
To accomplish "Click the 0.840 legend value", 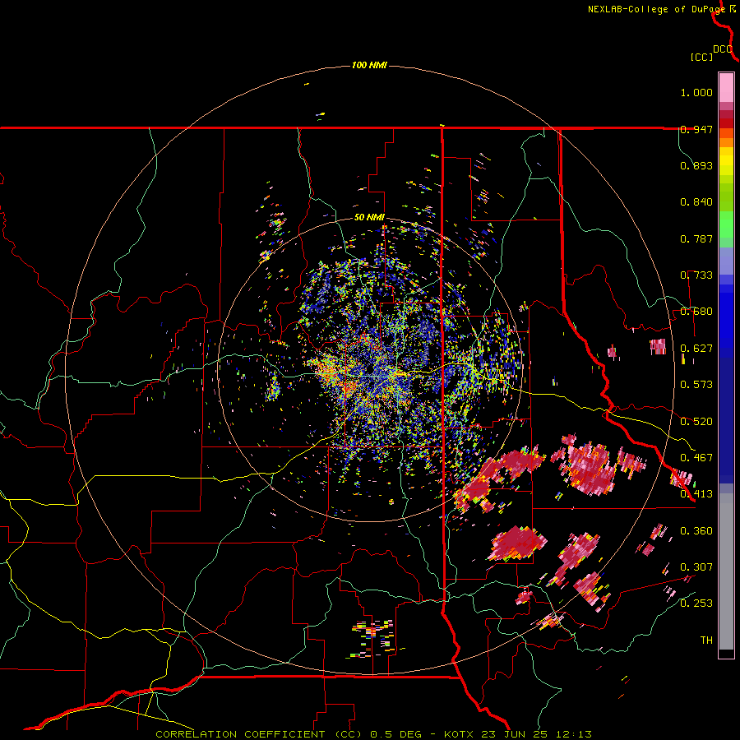I will (696, 202).
